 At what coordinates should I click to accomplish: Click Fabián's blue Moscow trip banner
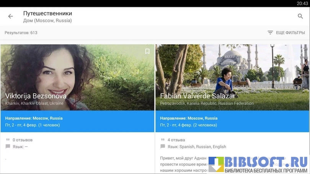[232, 122]
